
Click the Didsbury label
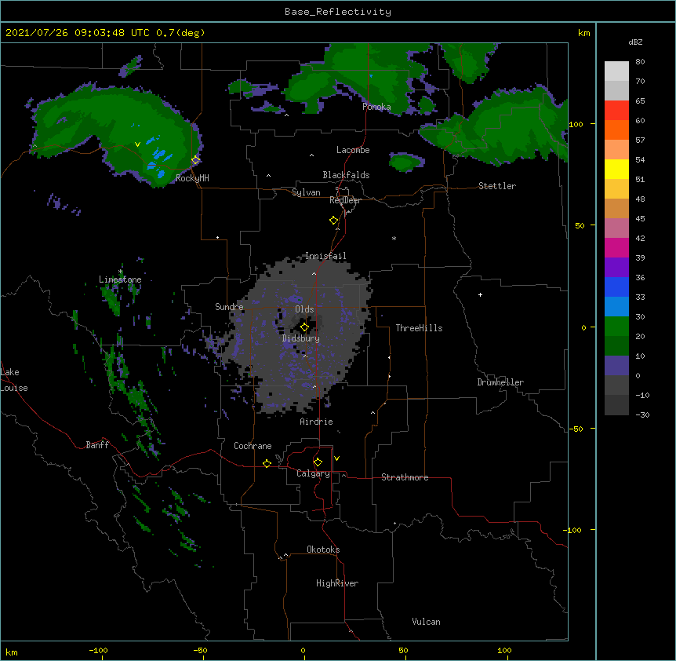click(x=301, y=338)
